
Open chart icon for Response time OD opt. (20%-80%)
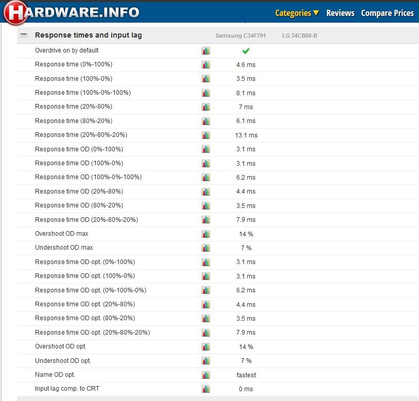pyautogui.click(x=206, y=305)
